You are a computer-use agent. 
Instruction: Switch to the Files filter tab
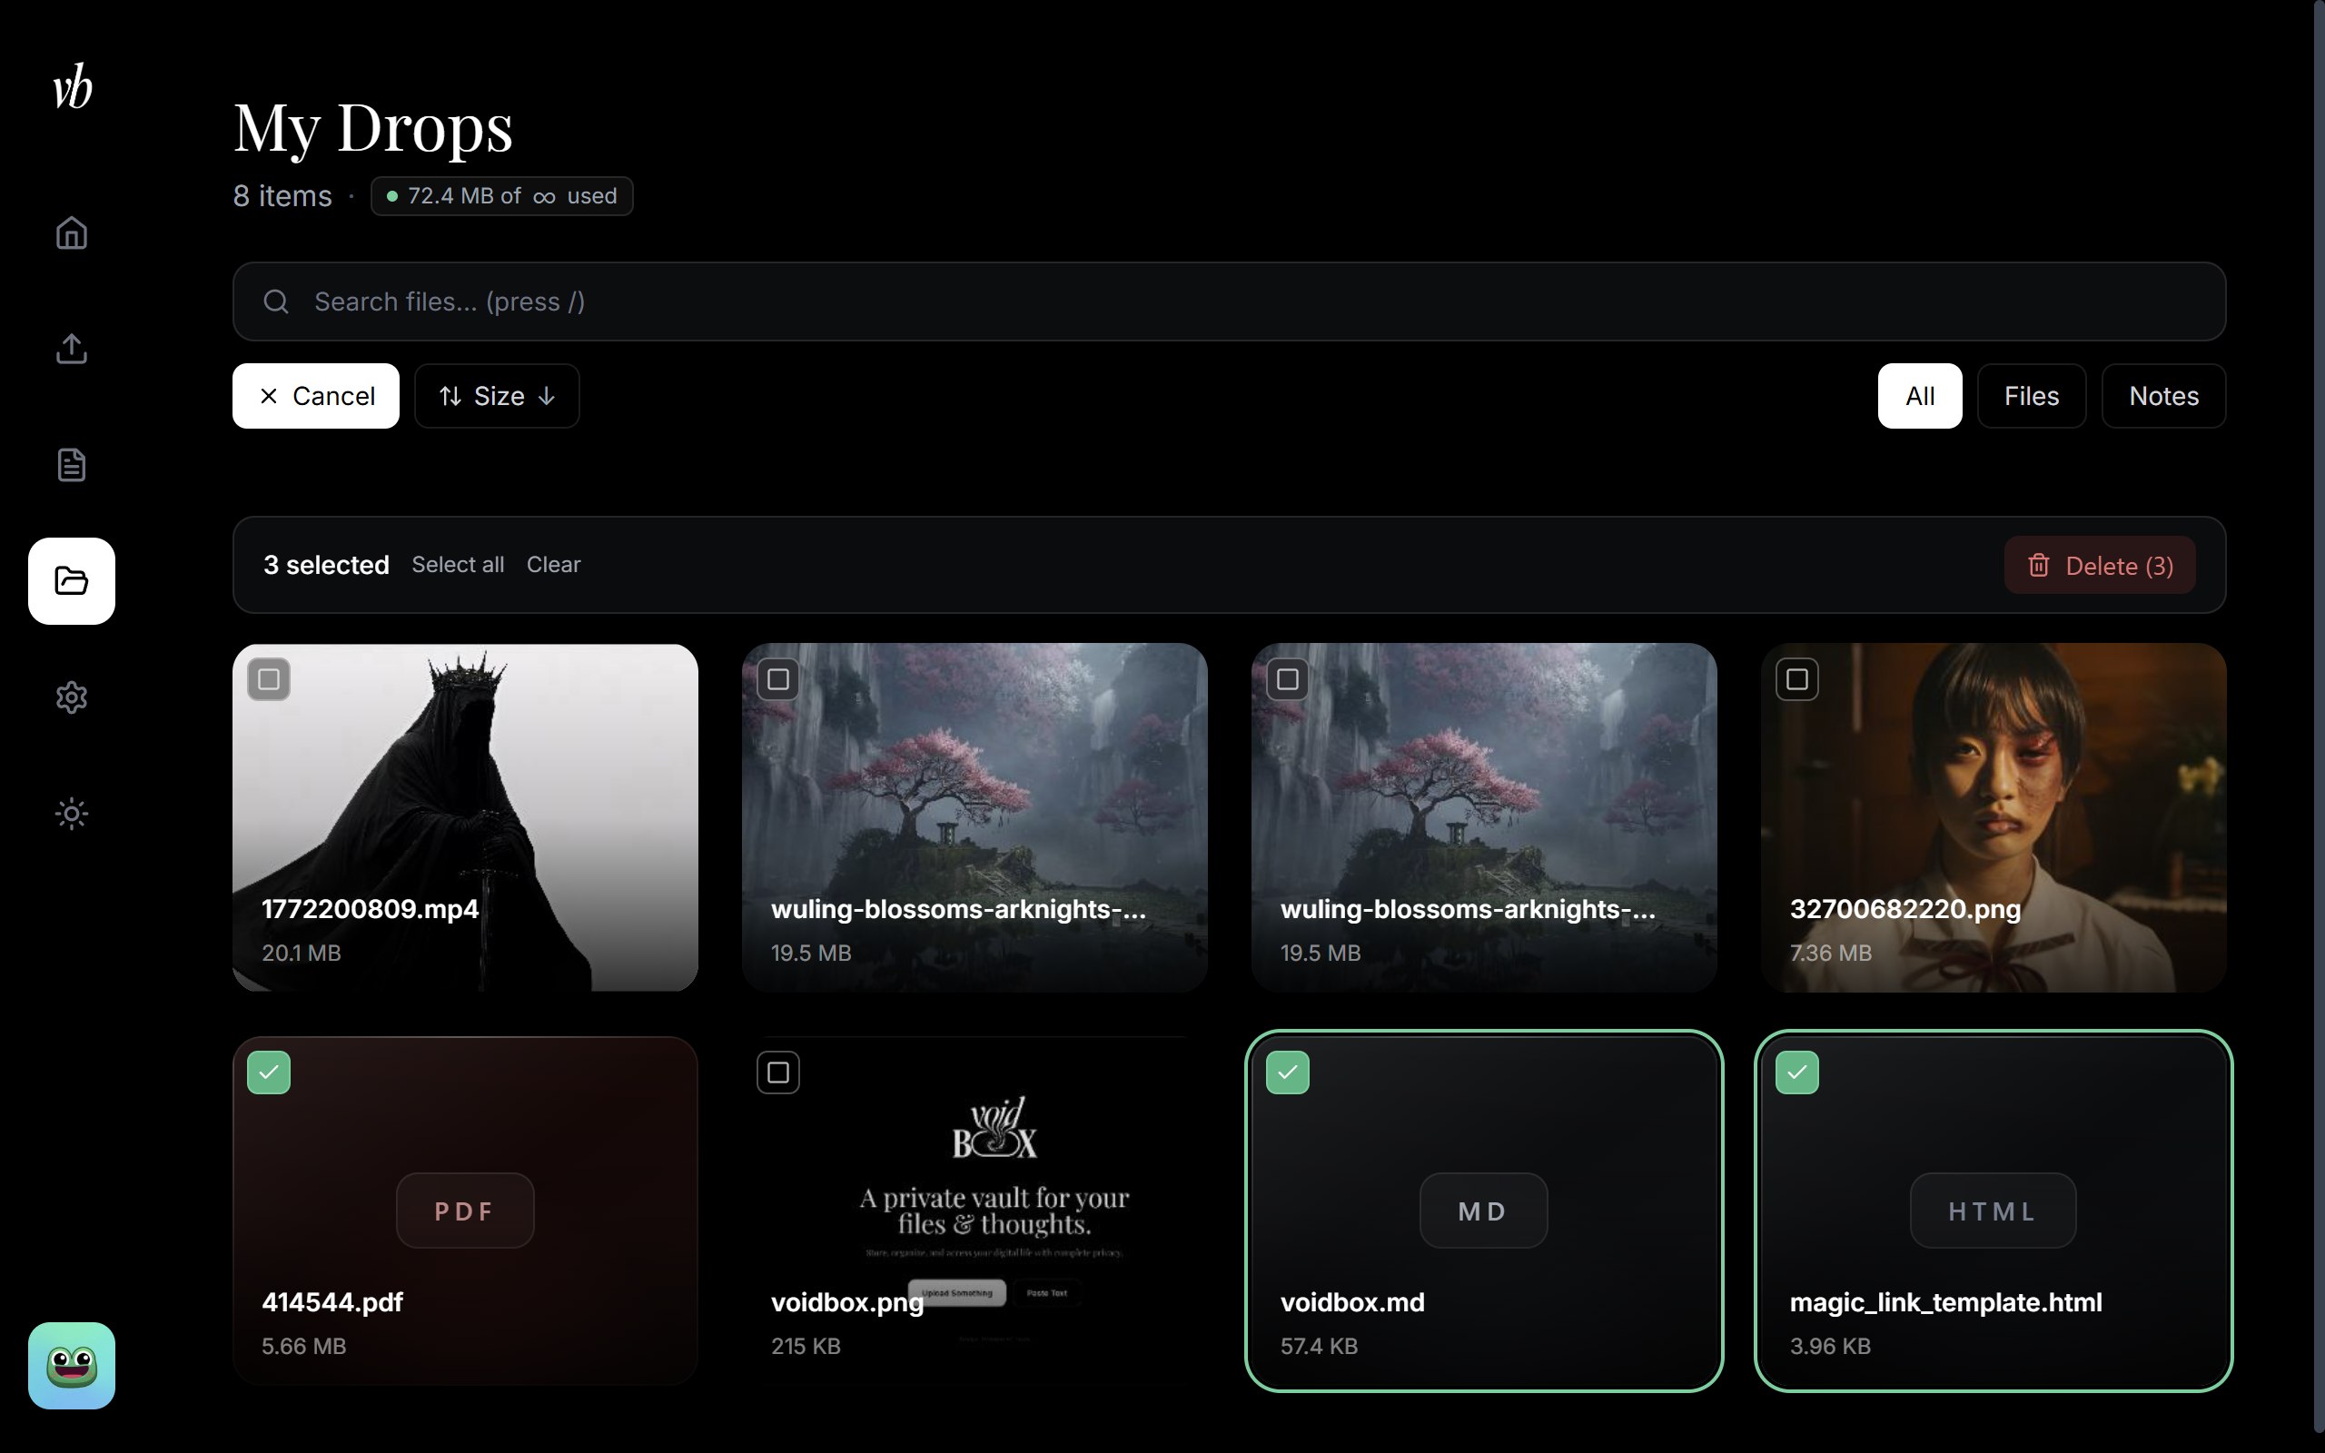(2031, 396)
